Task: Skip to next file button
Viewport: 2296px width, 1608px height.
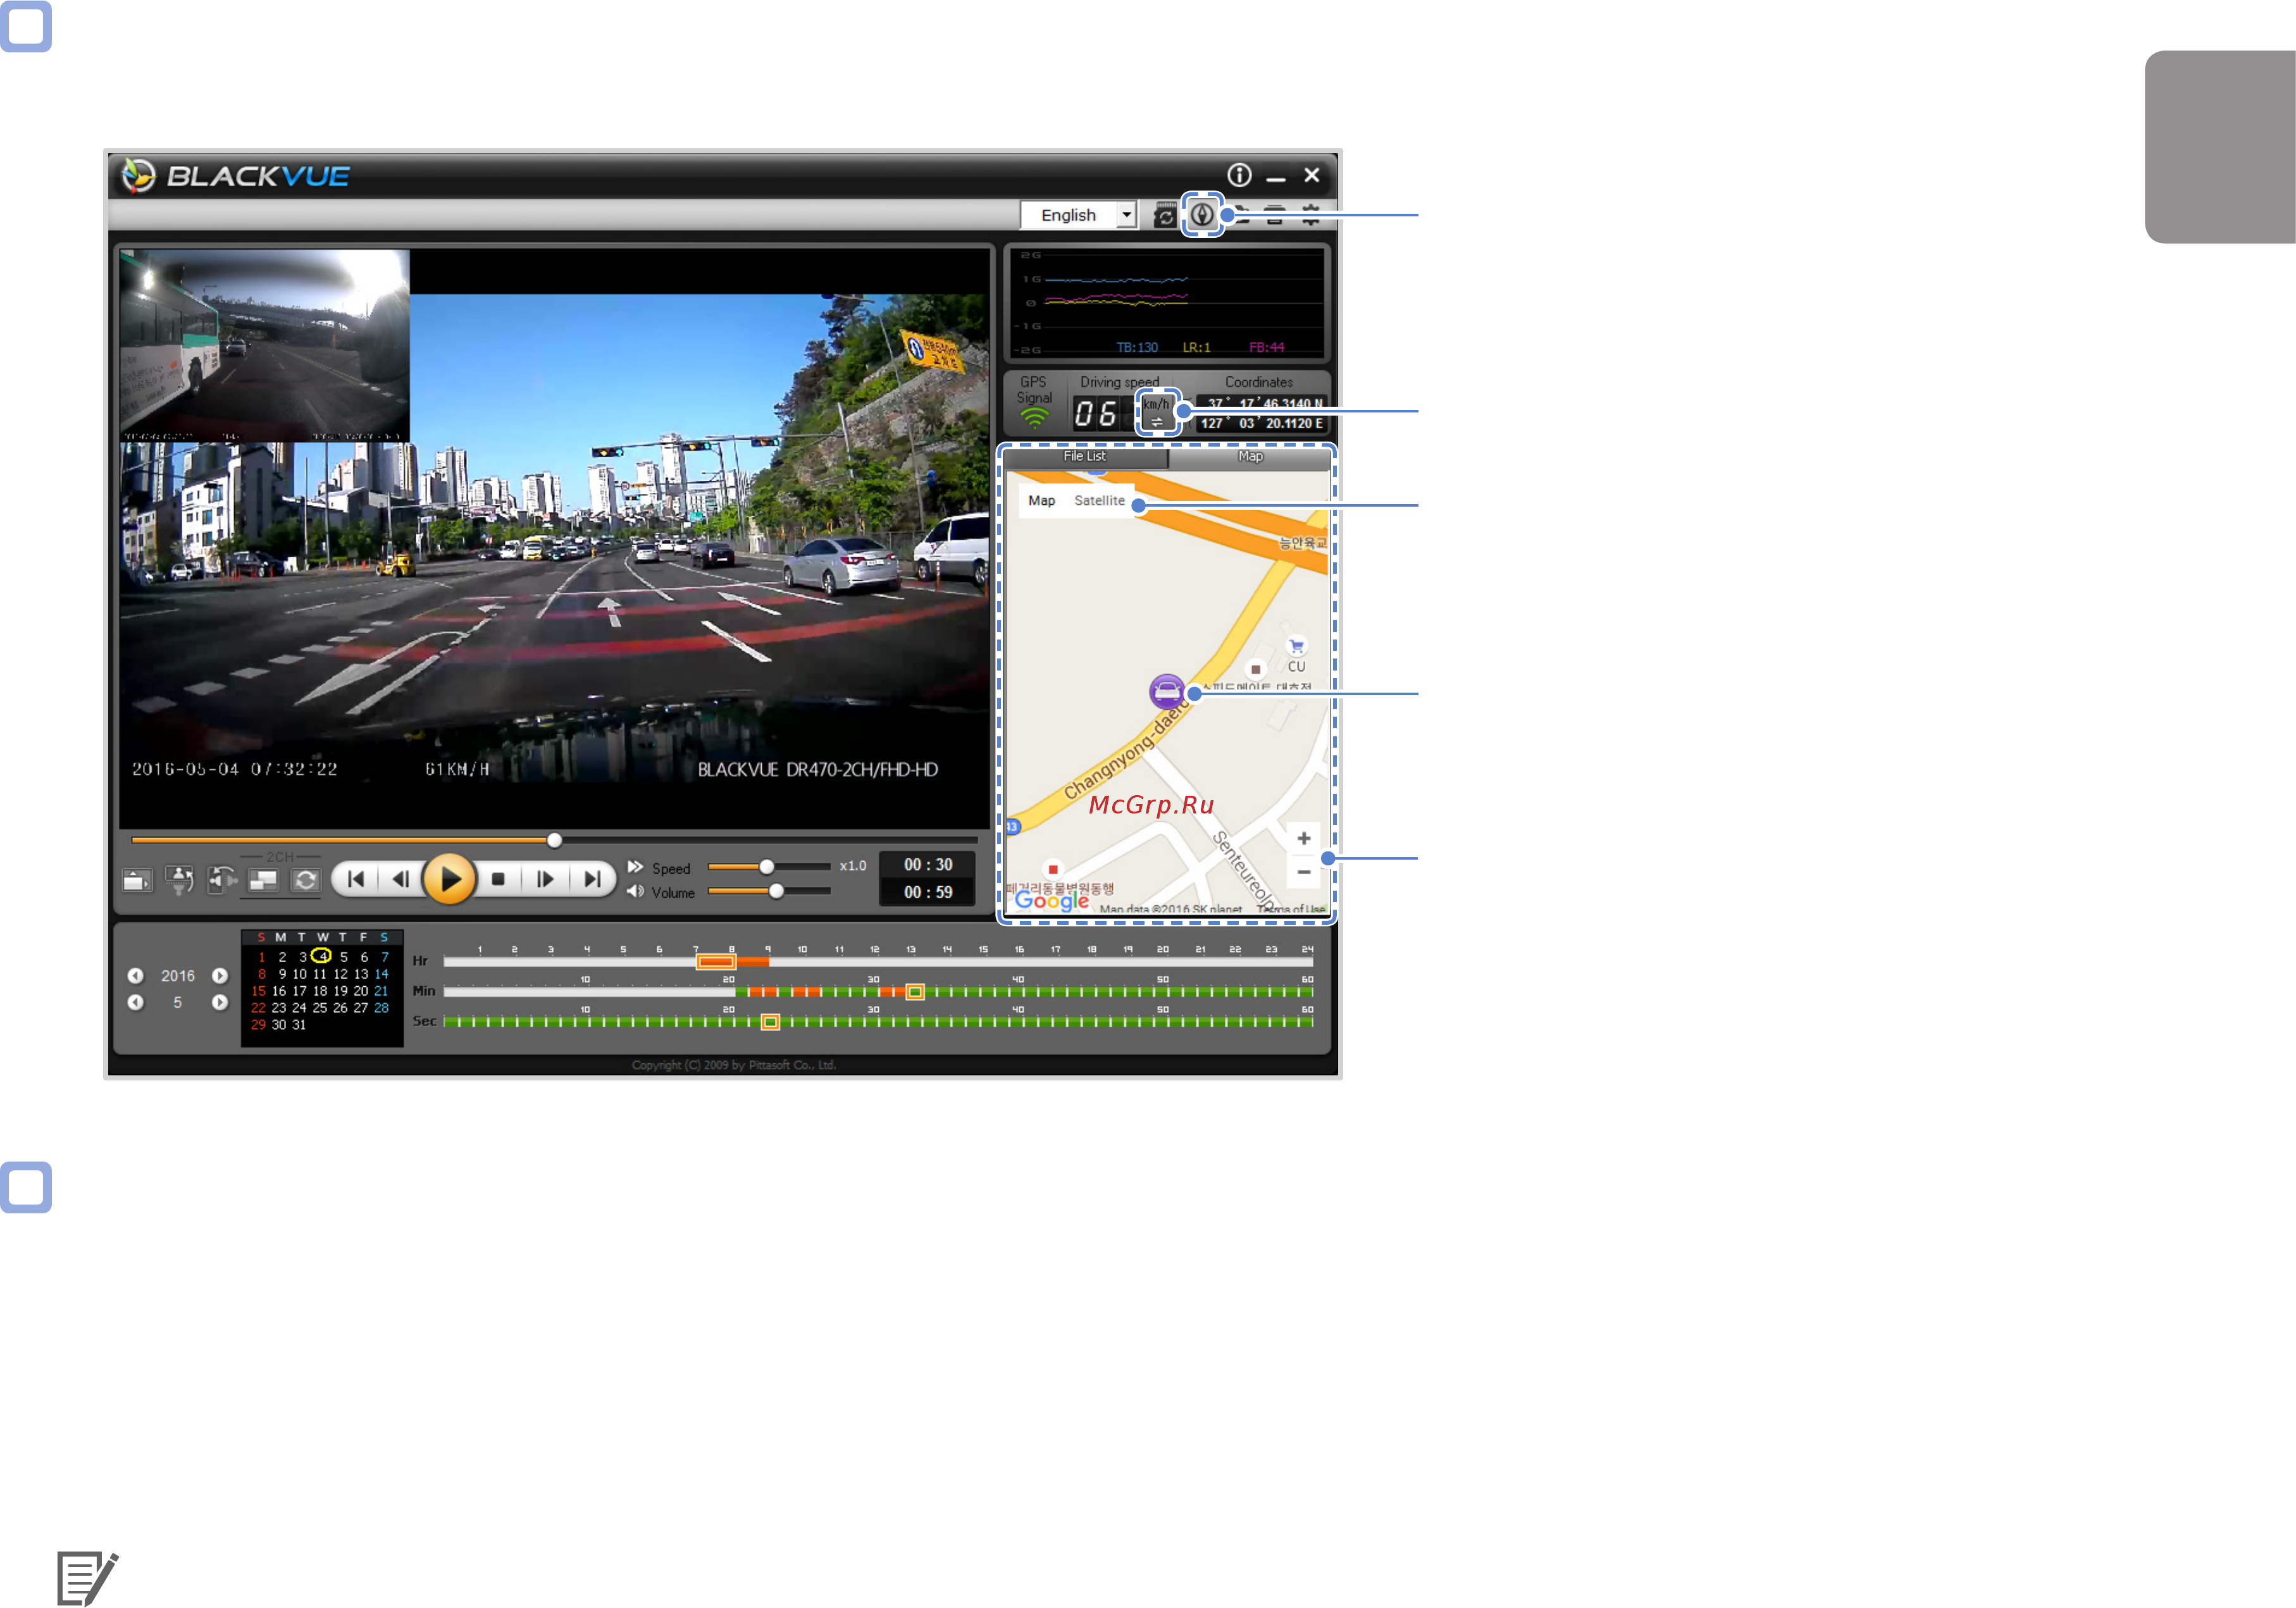Action: click(592, 879)
